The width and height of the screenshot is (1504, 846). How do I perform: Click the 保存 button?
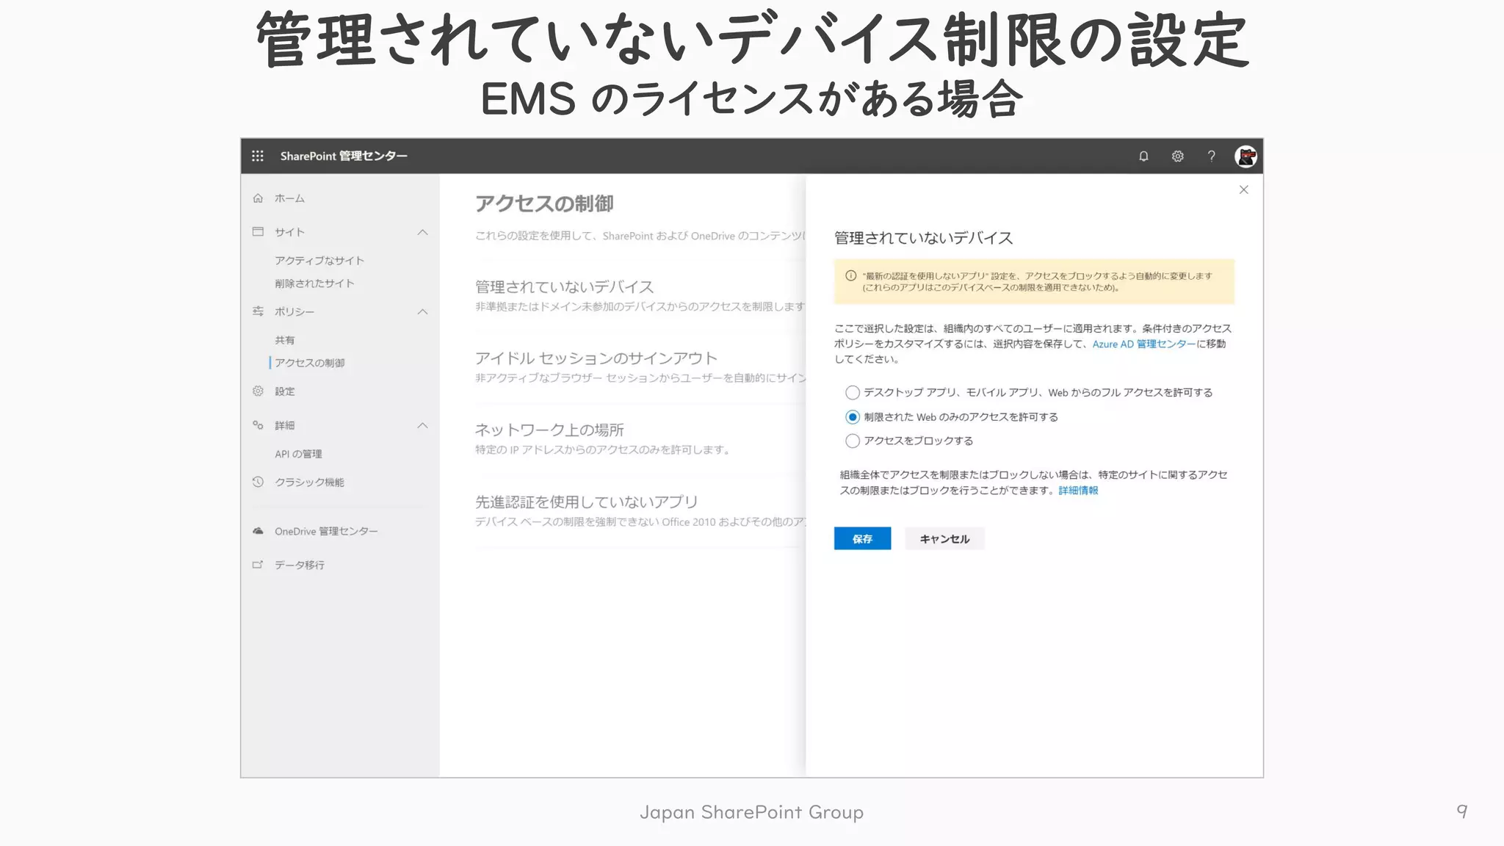click(x=862, y=538)
